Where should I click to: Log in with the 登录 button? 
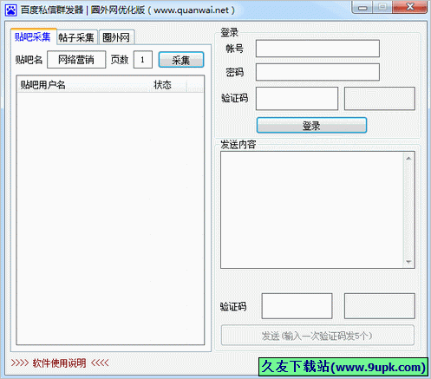(x=311, y=125)
